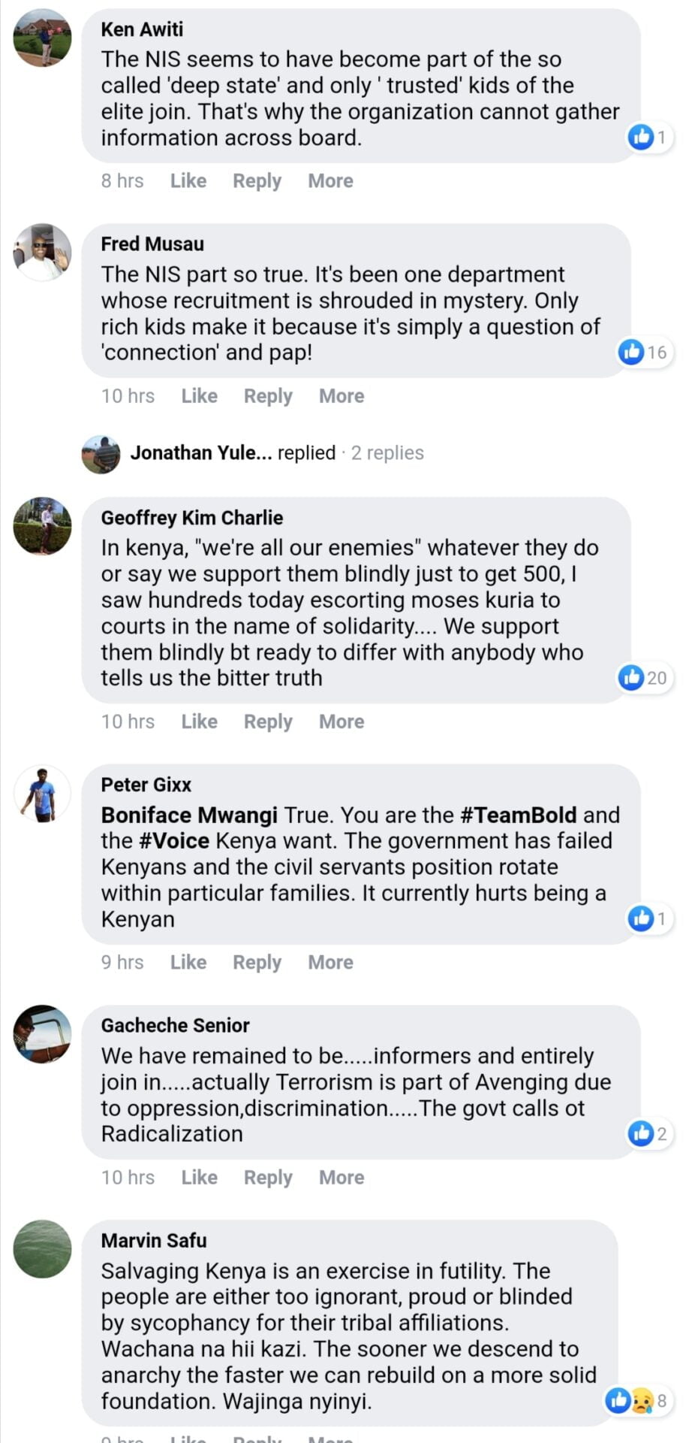Open More menu under Gacheche Senior's comment
689x1443 pixels.
tap(341, 1178)
